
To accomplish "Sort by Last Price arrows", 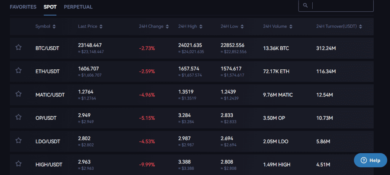I will click(x=101, y=26).
